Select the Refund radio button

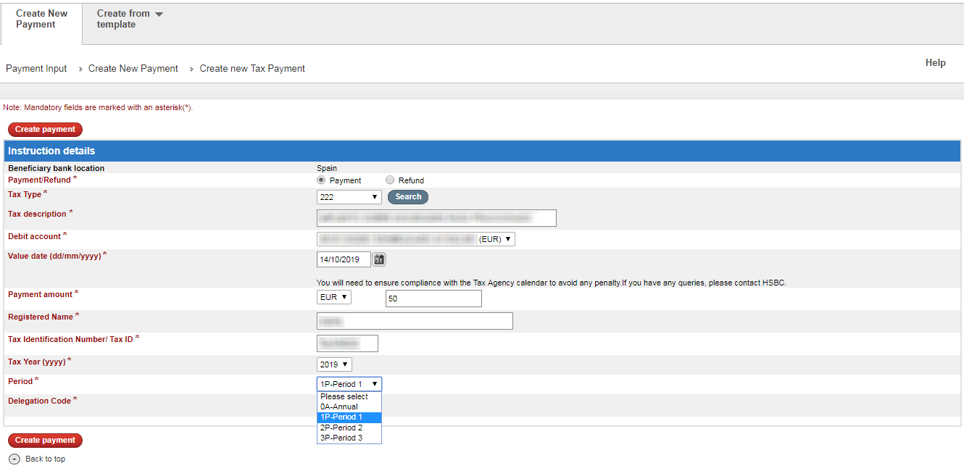point(390,180)
